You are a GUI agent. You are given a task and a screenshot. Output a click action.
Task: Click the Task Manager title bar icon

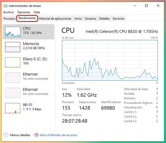click(6, 6)
